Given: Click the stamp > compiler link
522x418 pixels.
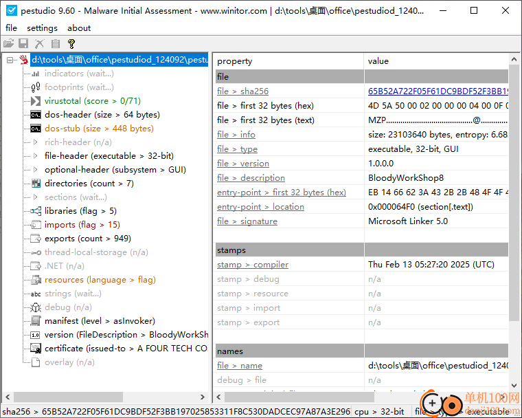Looking at the screenshot, I should pos(253,265).
